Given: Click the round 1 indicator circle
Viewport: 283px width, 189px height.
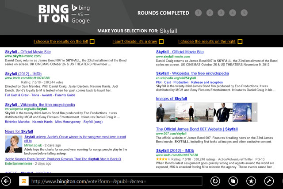Looking at the screenshot, I should pos(199,13).
